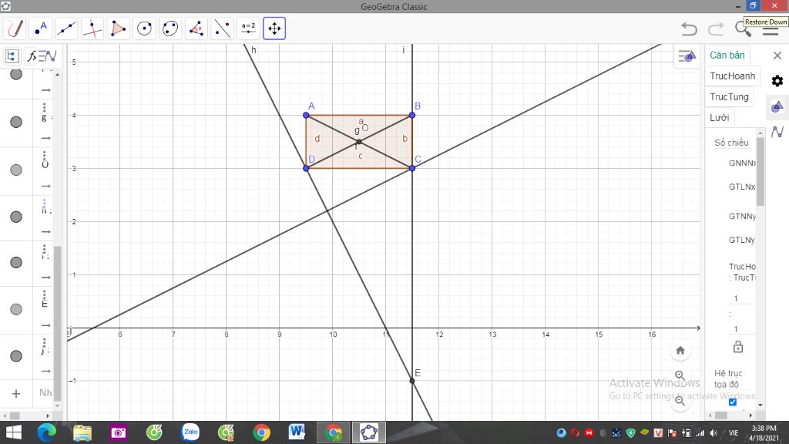
Task: Select the Perpendicular Line tool
Action: pyautogui.click(x=92, y=29)
